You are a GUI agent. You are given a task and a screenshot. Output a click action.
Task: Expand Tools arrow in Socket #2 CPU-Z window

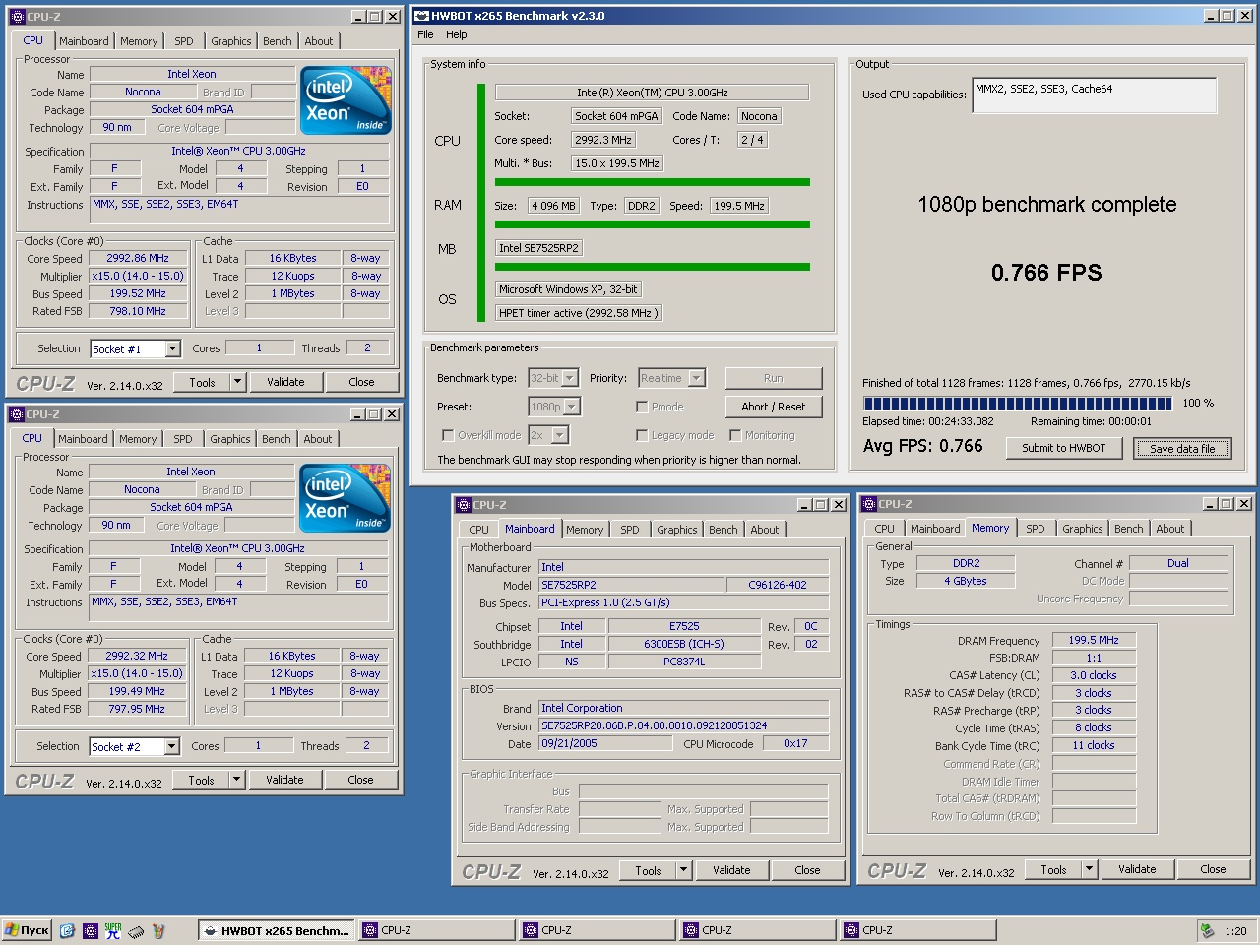point(236,780)
